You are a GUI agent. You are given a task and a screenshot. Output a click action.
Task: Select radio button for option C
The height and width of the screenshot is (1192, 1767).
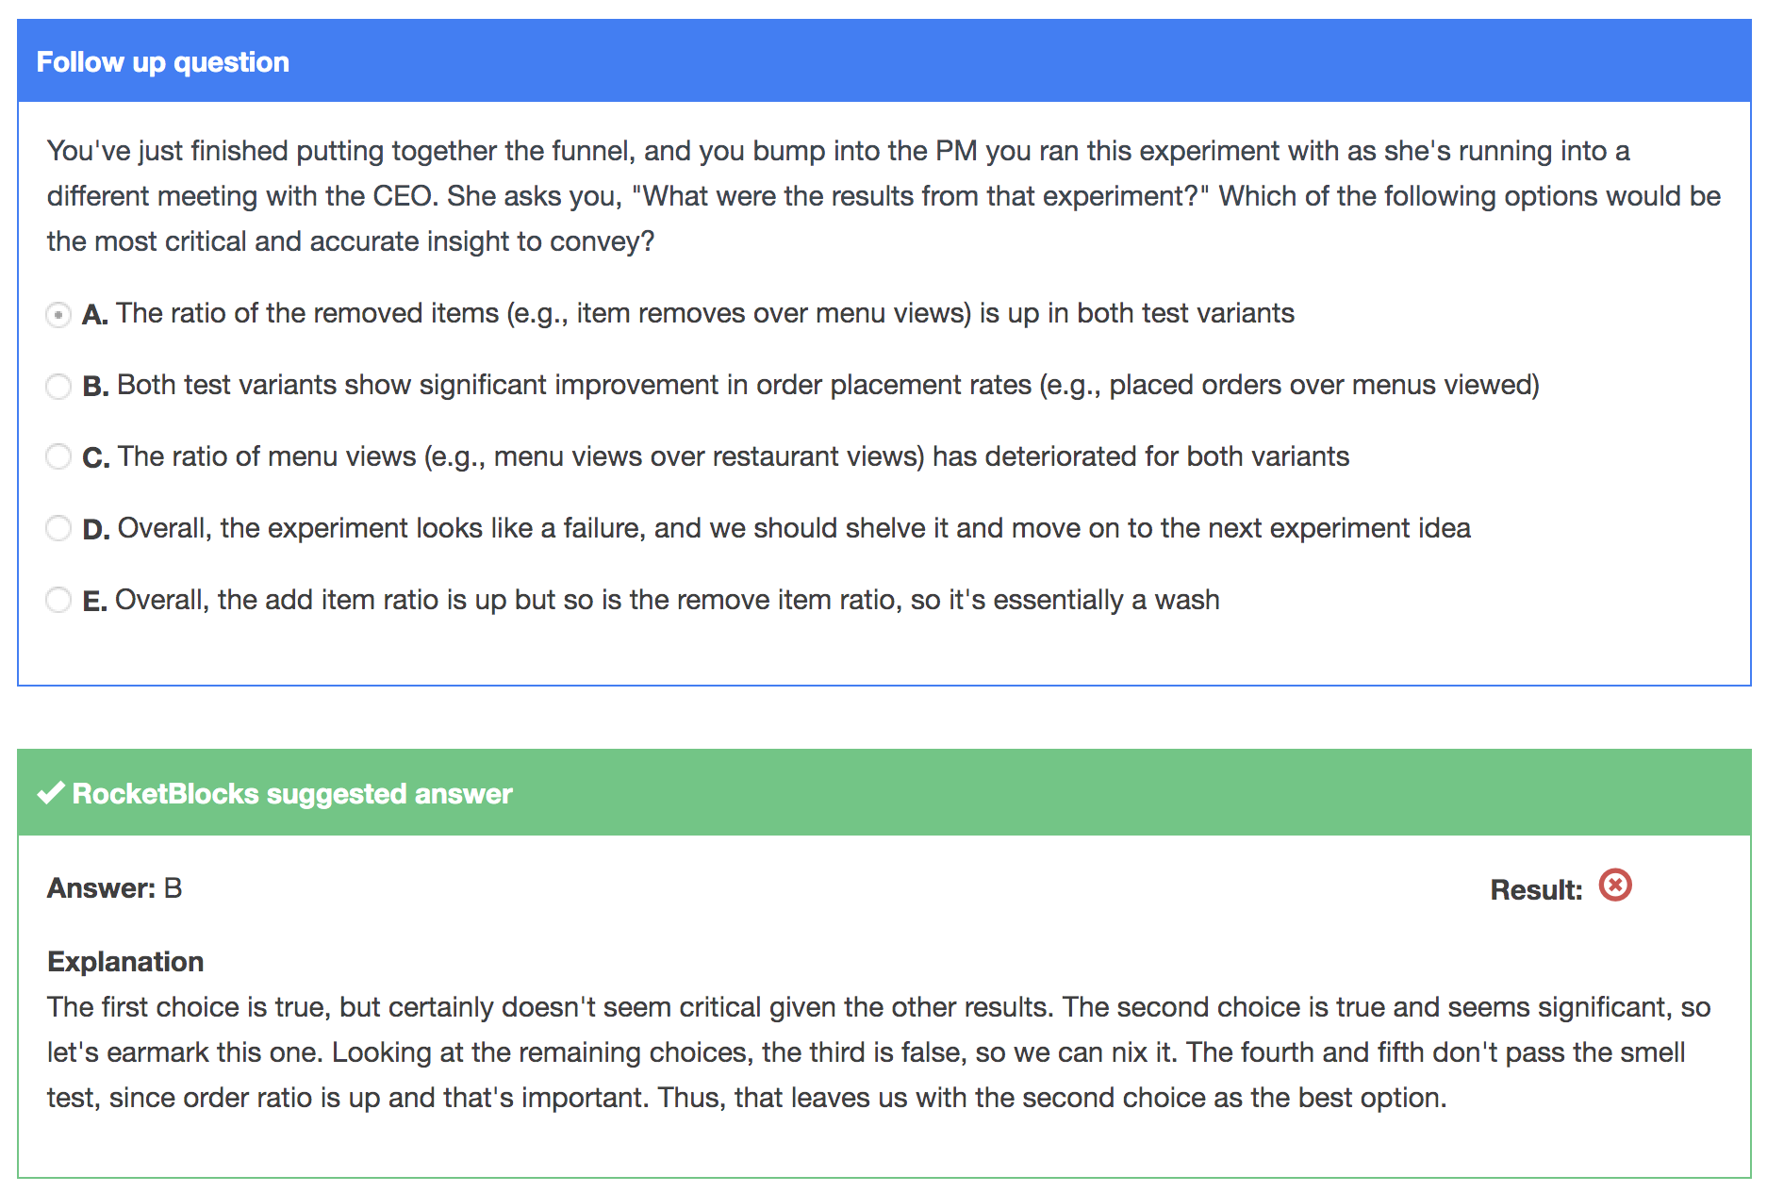coord(58,457)
